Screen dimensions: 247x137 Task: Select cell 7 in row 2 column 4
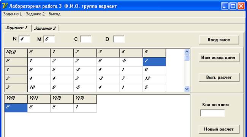(x=131, y=80)
